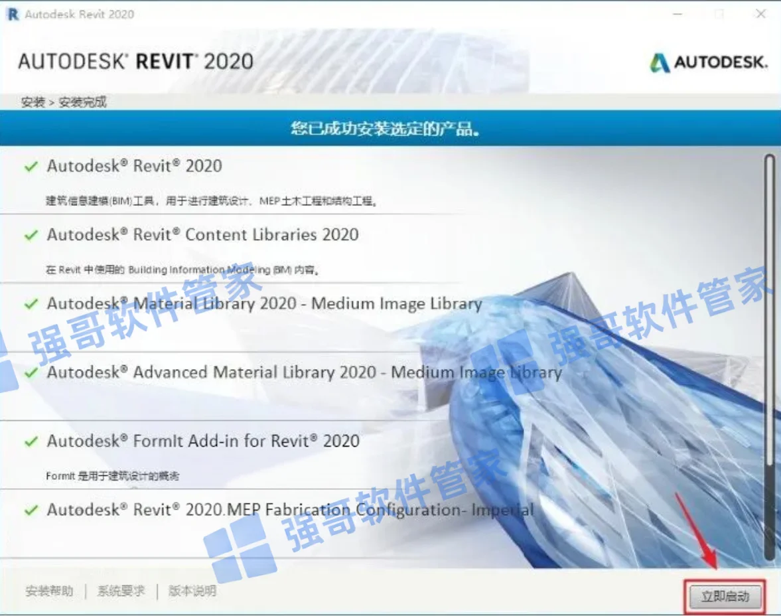Click the Revit R icon in title bar
The width and height of the screenshot is (781, 616).
point(13,15)
